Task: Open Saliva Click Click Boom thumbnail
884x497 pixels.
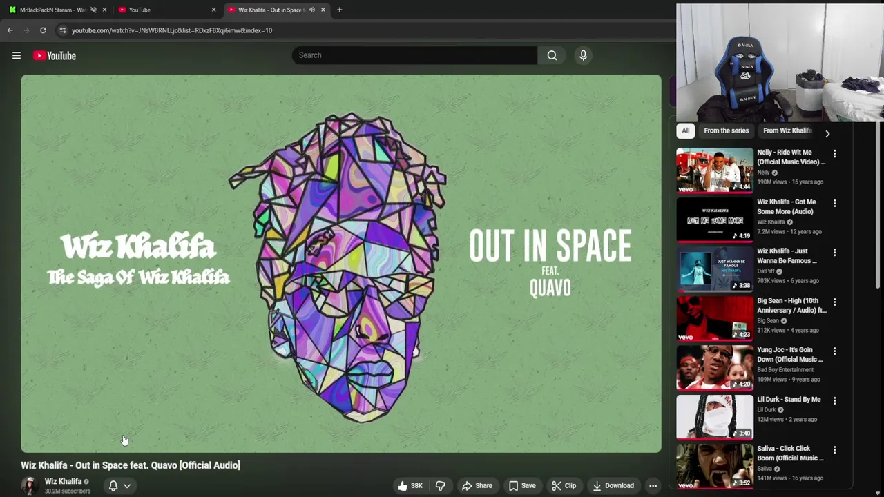Action: point(715,466)
